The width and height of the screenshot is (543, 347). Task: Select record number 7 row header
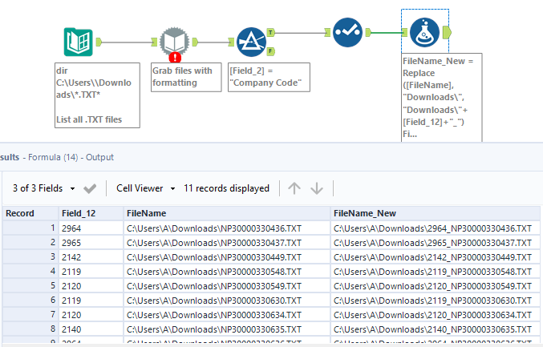[x=30, y=315]
